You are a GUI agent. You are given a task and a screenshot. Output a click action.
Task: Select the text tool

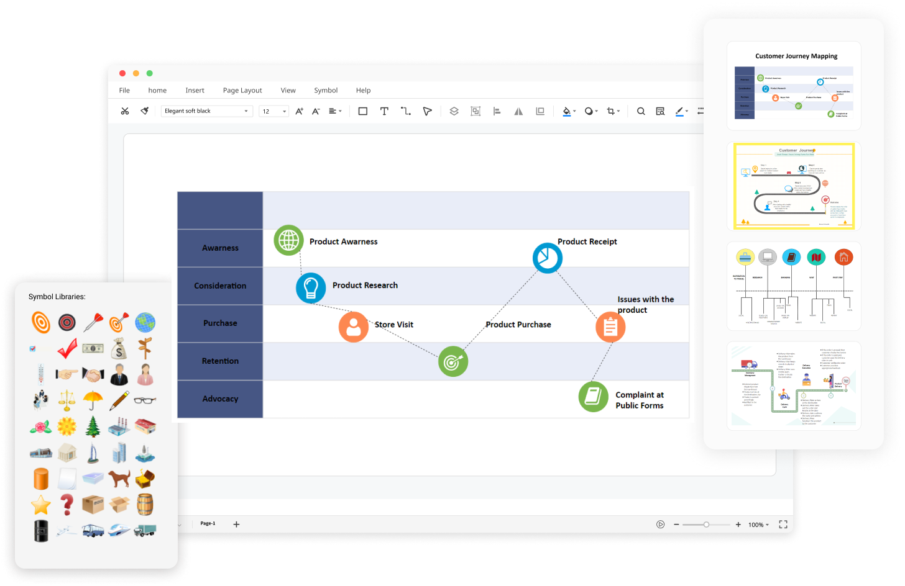(x=384, y=111)
